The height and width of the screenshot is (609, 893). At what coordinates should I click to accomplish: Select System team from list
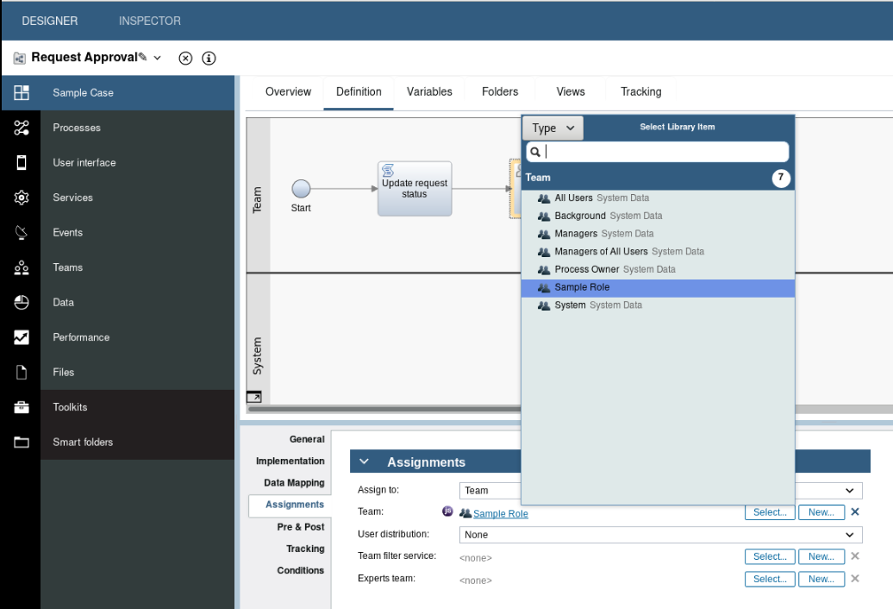(658, 305)
